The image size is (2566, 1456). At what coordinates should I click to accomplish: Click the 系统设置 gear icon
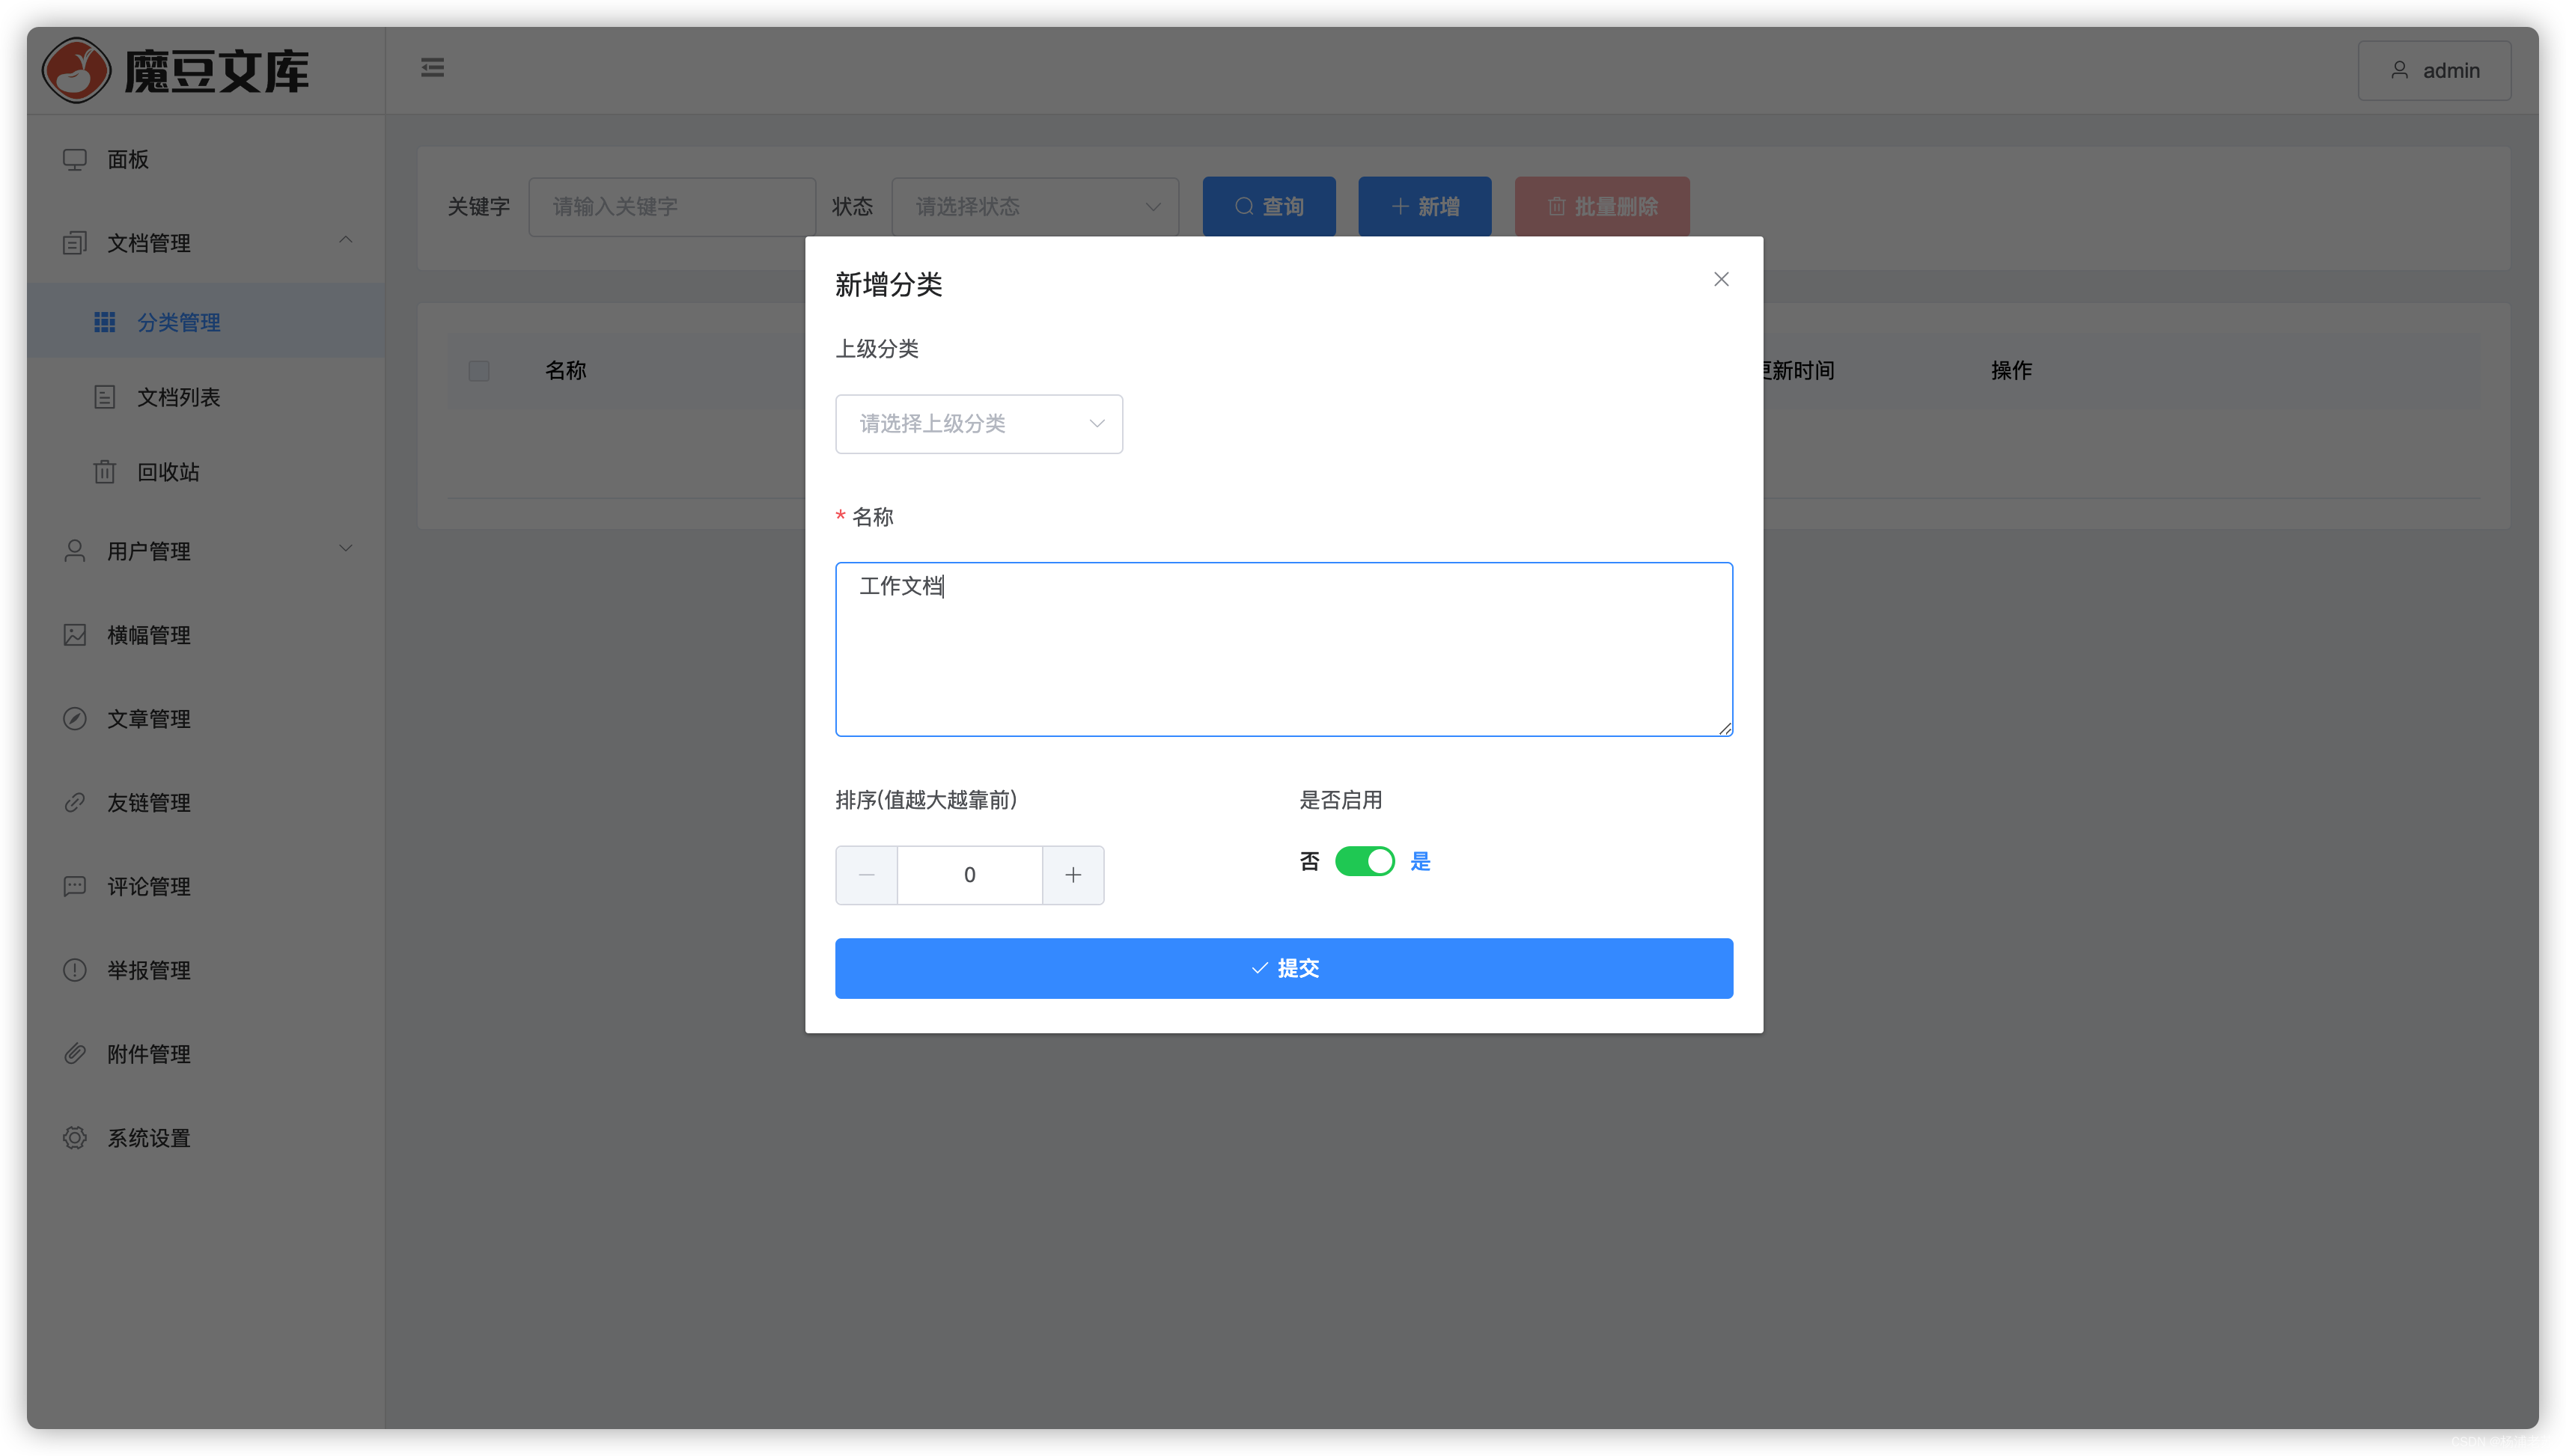coord(75,1138)
